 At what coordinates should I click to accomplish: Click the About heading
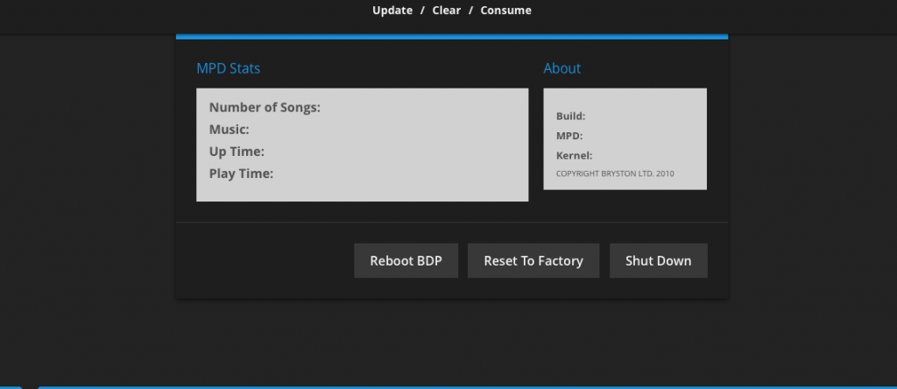pyautogui.click(x=562, y=68)
